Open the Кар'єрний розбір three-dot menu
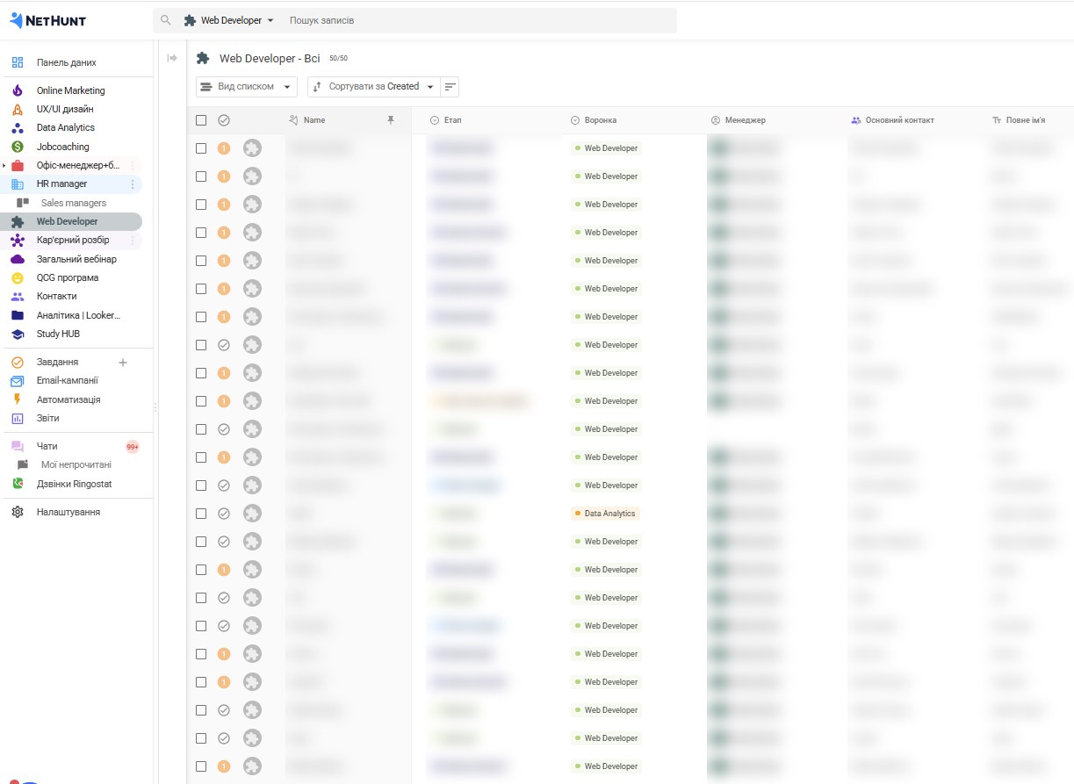This screenshot has height=784, width=1074. [x=133, y=241]
